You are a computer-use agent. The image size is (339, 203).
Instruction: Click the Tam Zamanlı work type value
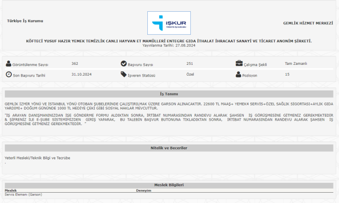(x=296, y=63)
